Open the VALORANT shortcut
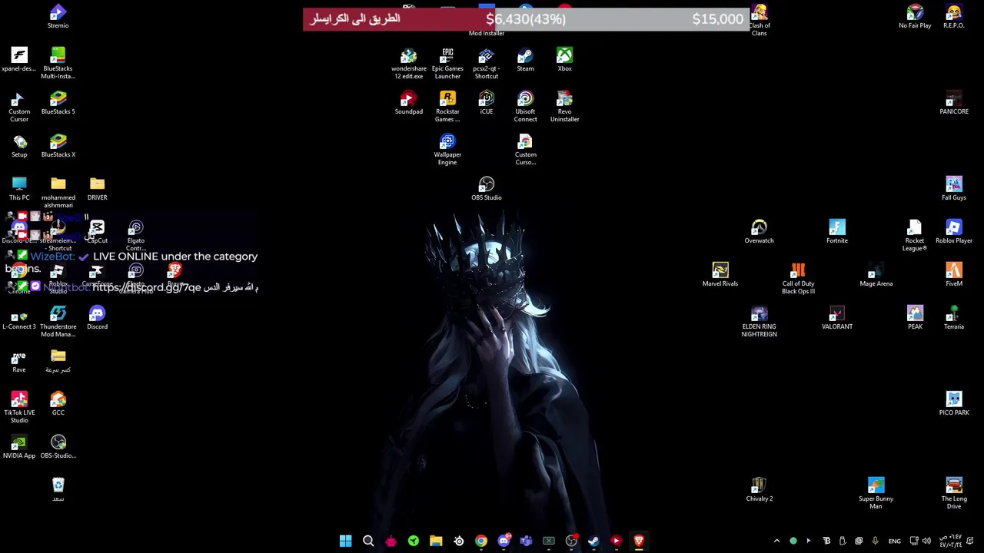 [x=837, y=318]
